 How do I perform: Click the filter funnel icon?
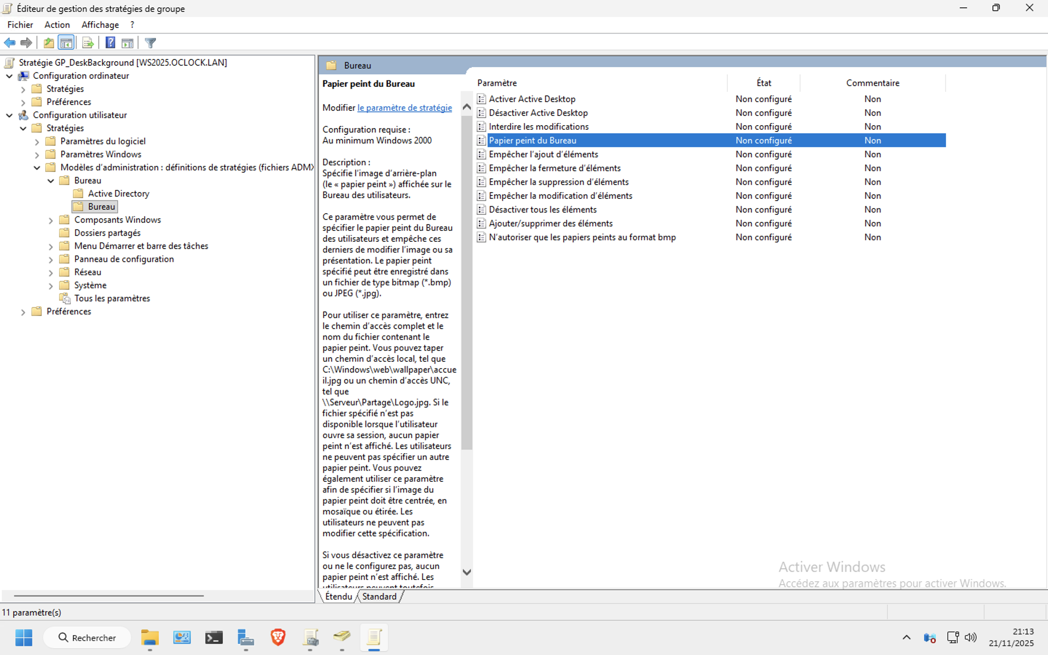point(150,43)
